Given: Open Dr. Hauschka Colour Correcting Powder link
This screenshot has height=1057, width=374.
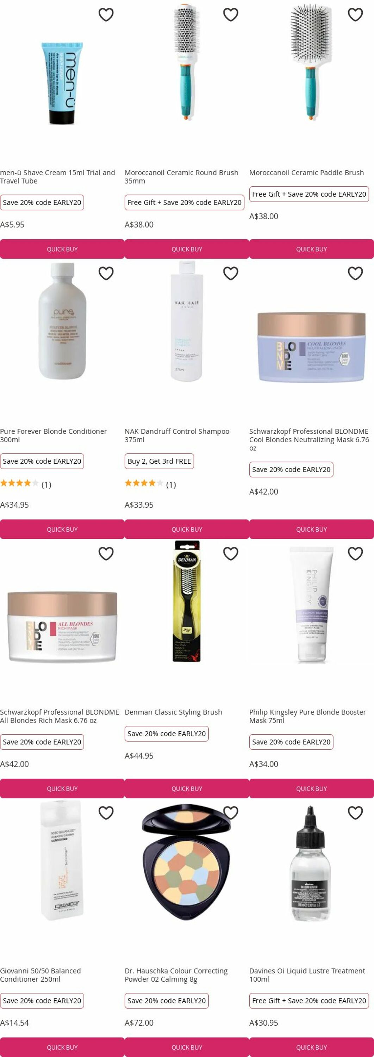Looking at the screenshot, I should pyautogui.click(x=176, y=975).
